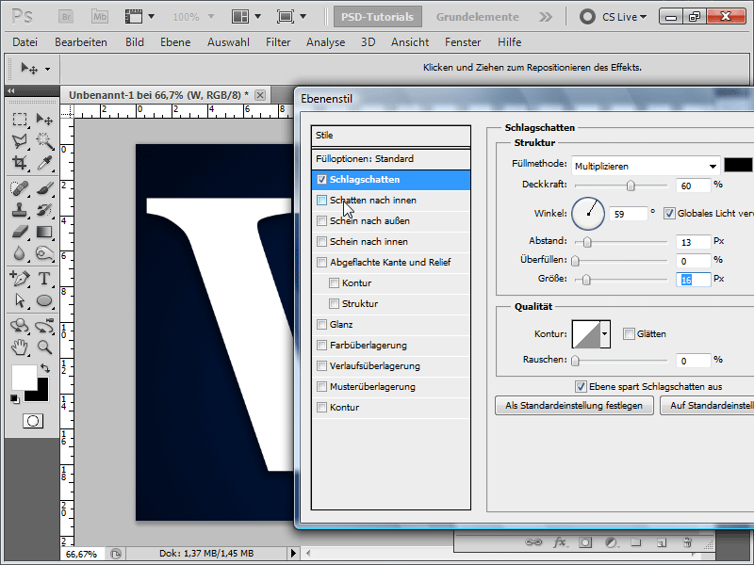Enable Schatten nach innen checkbox
The height and width of the screenshot is (565, 754).
point(321,201)
